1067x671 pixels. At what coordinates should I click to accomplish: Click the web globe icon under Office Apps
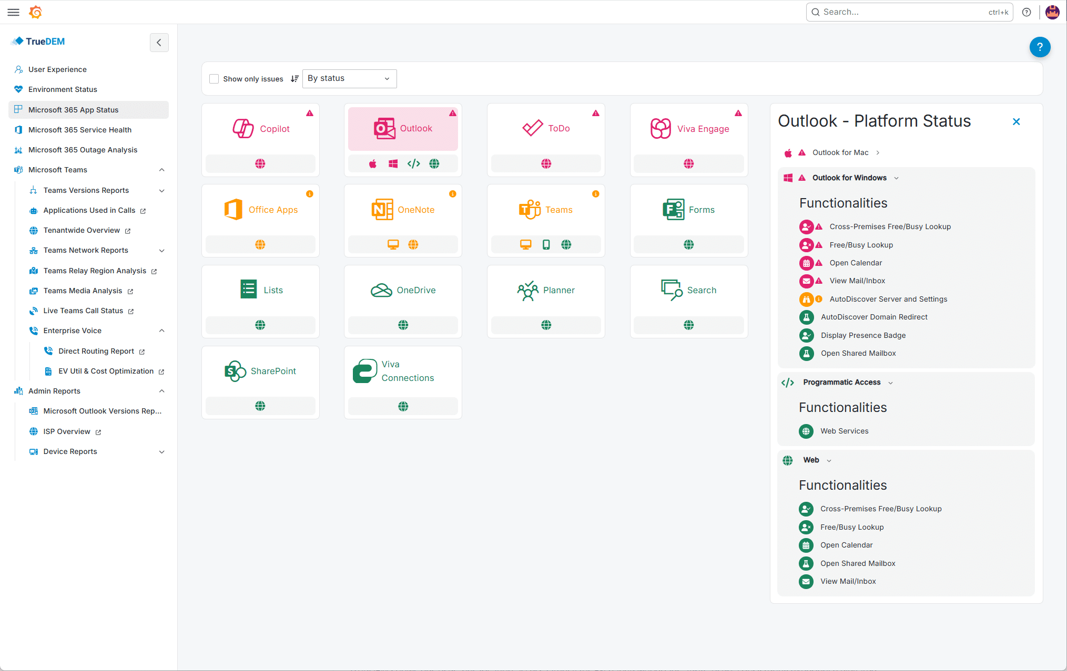click(260, 244)
